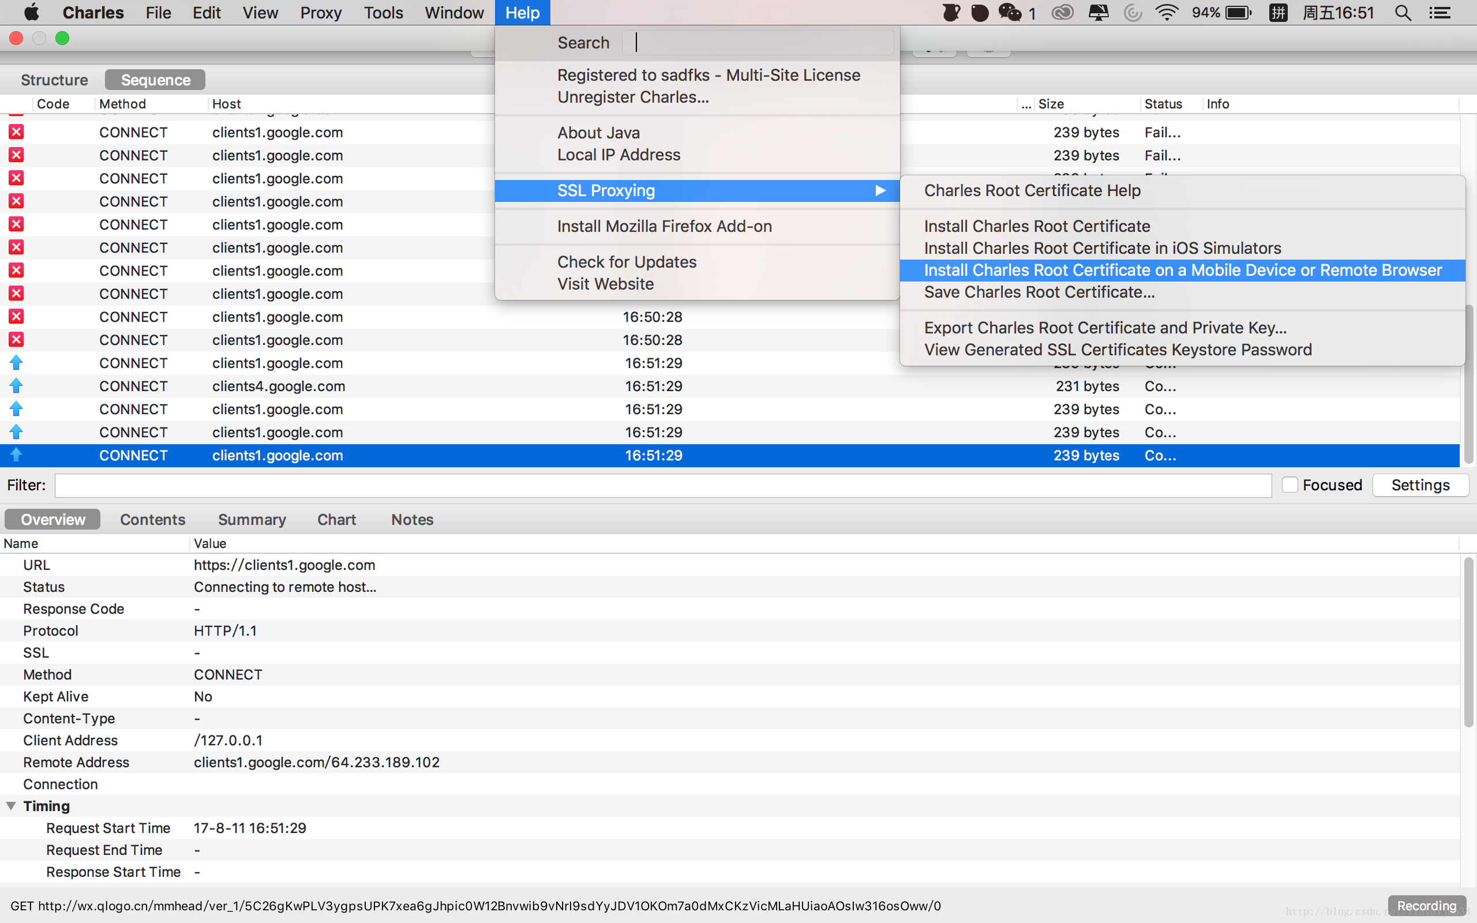Collapse the Timing section

(x=11, y=806)
